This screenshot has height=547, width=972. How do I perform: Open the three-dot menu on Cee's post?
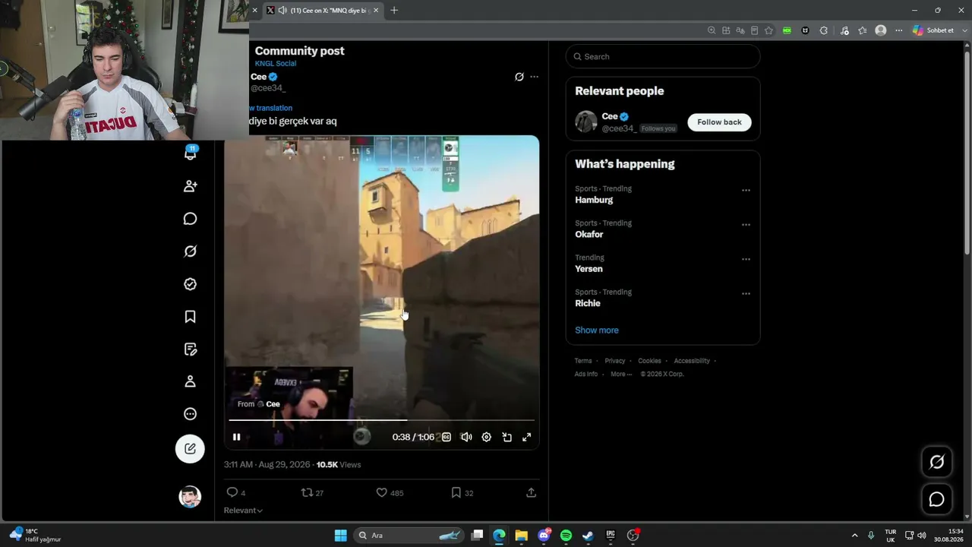tap(535, 77)
